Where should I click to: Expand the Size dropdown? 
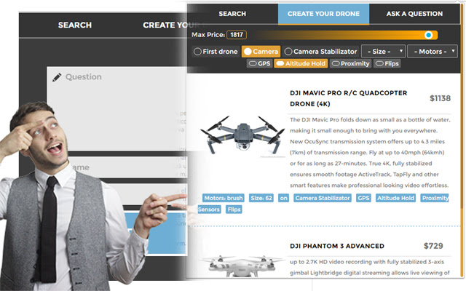click(383, 52)
